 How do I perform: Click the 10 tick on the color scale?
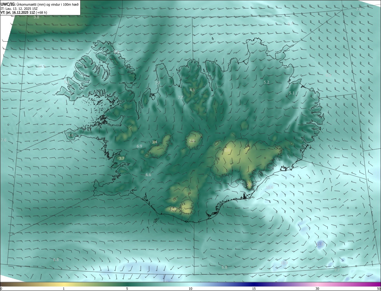(190, 289)
